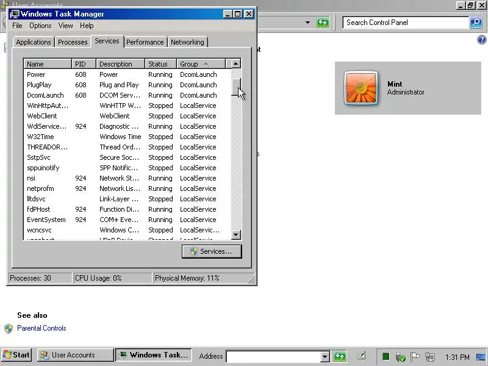Viewport: 488px width, 366px height.
Task: Select the WdiService... service row
Action: (127, 126)
